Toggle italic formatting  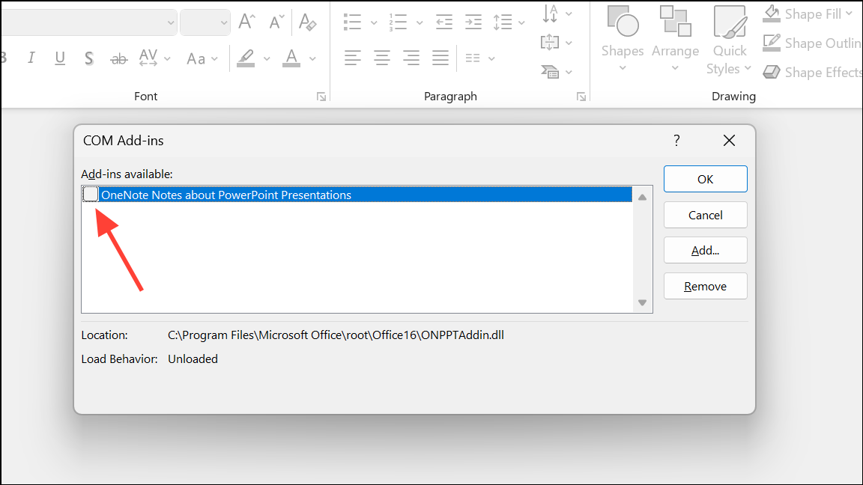point(31,58)
